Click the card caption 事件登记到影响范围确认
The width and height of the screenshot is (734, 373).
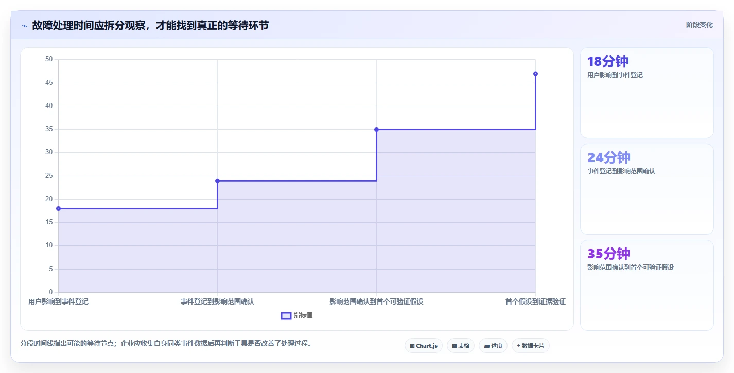[621, 171]
